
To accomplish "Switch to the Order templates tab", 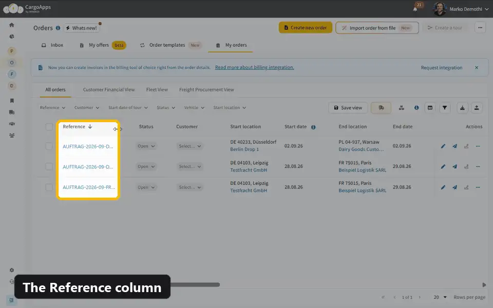I will pos(170,45).
